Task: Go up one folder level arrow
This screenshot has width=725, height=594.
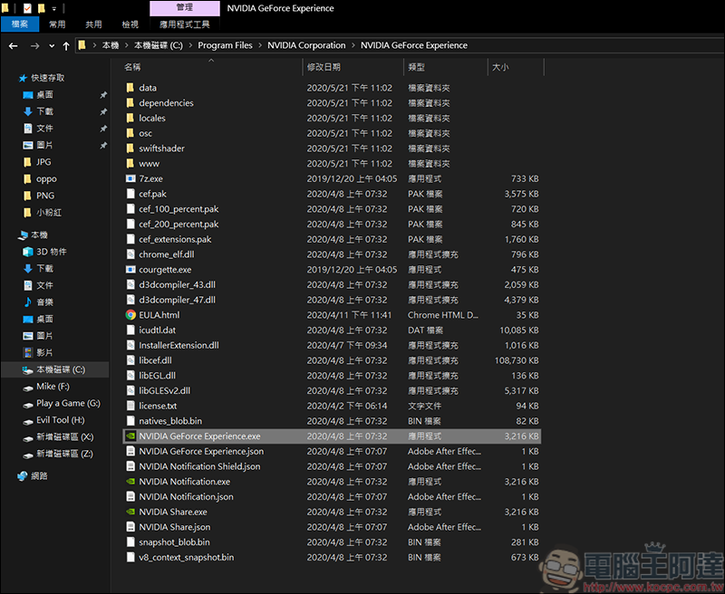Action: [66, 46]
